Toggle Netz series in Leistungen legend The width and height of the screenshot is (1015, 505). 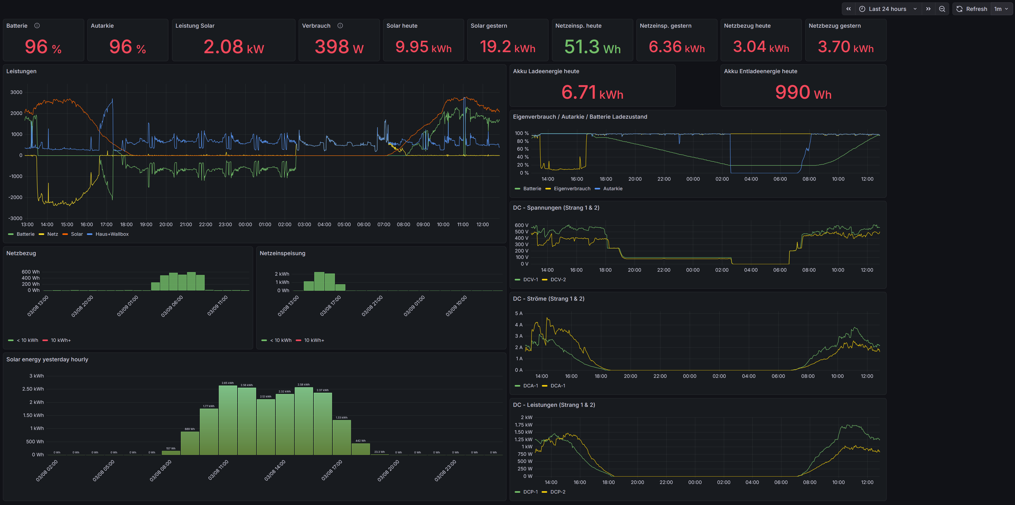click(52, 234)
